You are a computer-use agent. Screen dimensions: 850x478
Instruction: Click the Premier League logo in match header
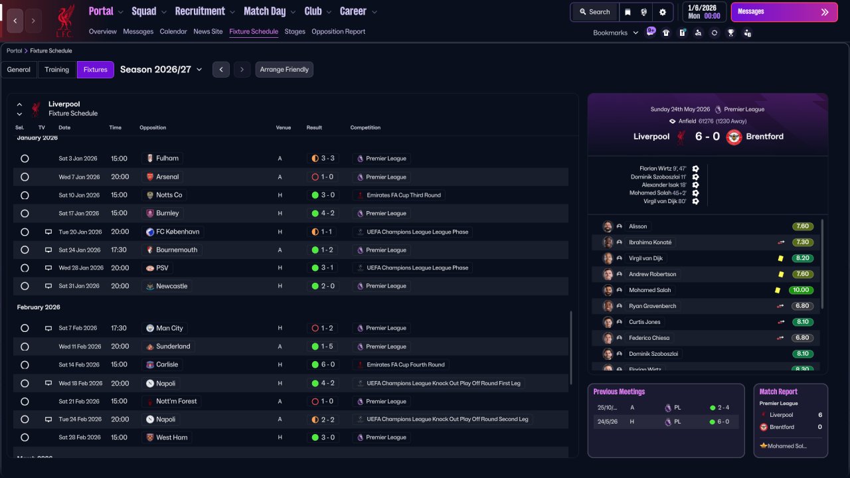[x=718, y=110]
